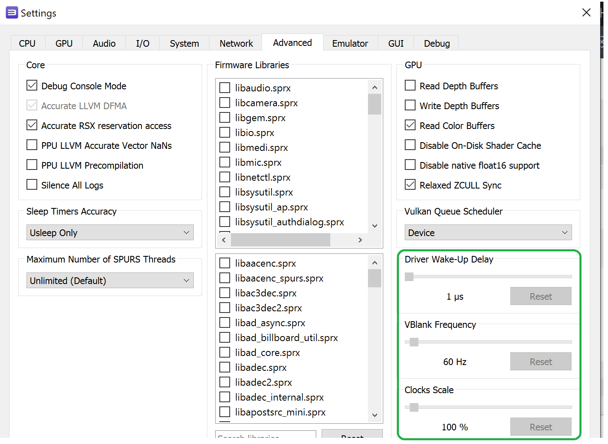Check the libaudio.sprx library
This screenshot has width=608, height=444.
[225, 88]
